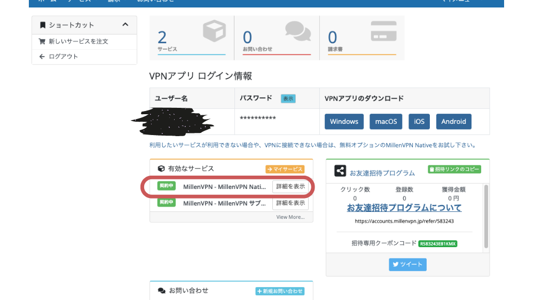The width and height of the screenshot is (534, 300).
Task: Click 契約中 badge on MillenVPN Native row
Action: pyautogui.click(x=166, y=186)
